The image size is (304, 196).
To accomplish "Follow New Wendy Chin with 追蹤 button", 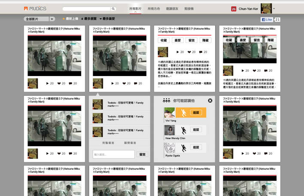I will 195,129.
